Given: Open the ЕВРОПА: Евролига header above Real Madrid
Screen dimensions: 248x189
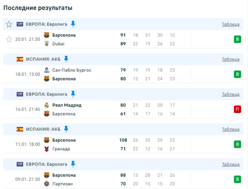Looking at the screenshot, I should [x=47, y=94].
